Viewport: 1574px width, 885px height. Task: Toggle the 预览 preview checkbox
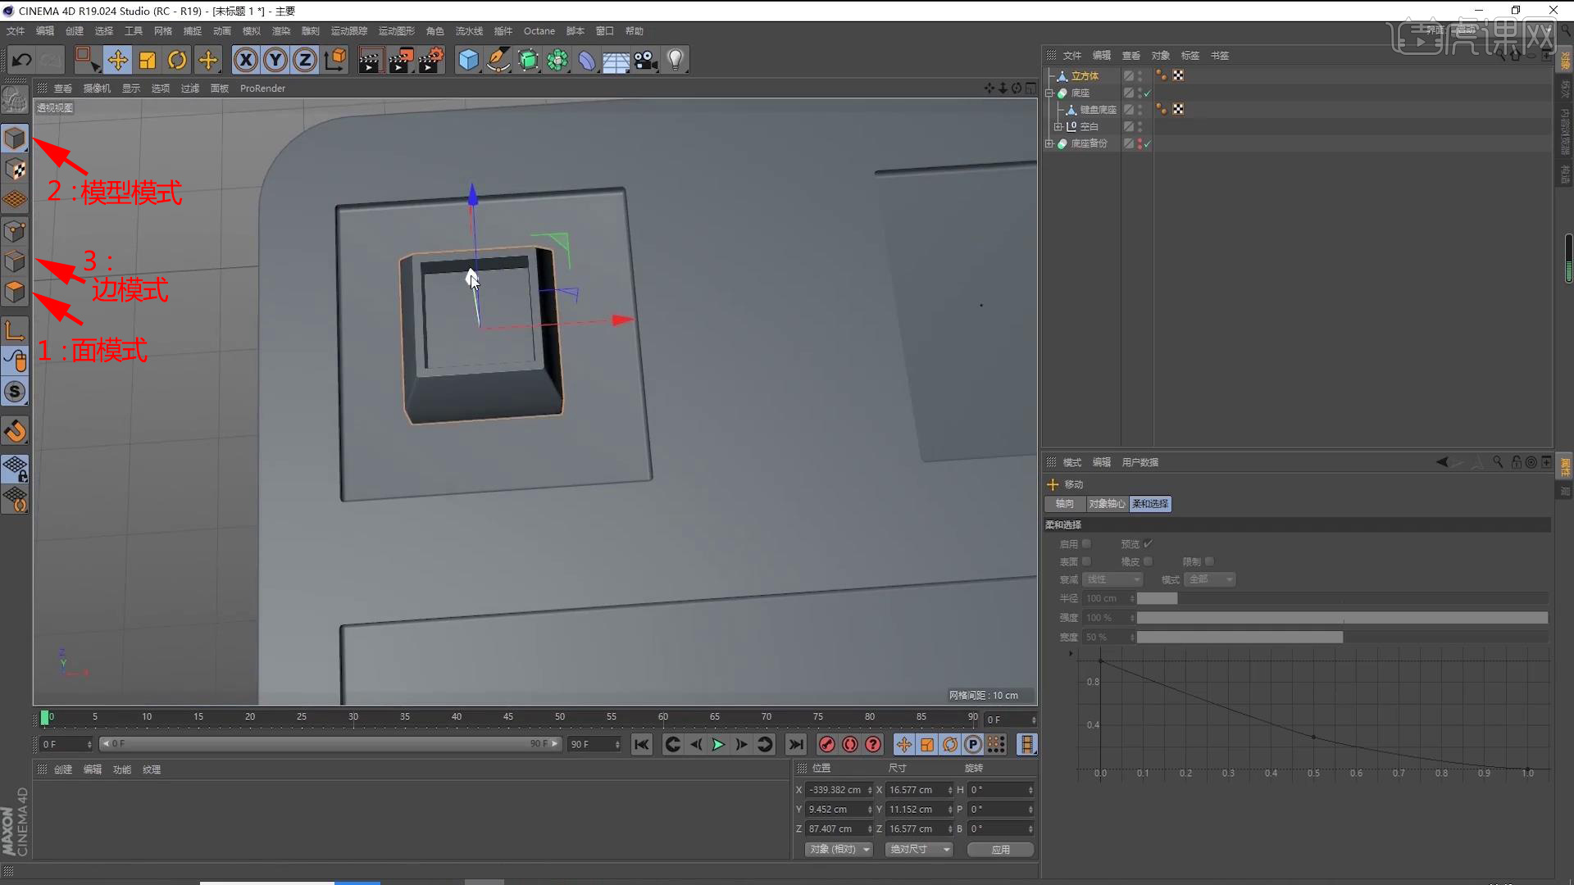[x=1148, y=544]
